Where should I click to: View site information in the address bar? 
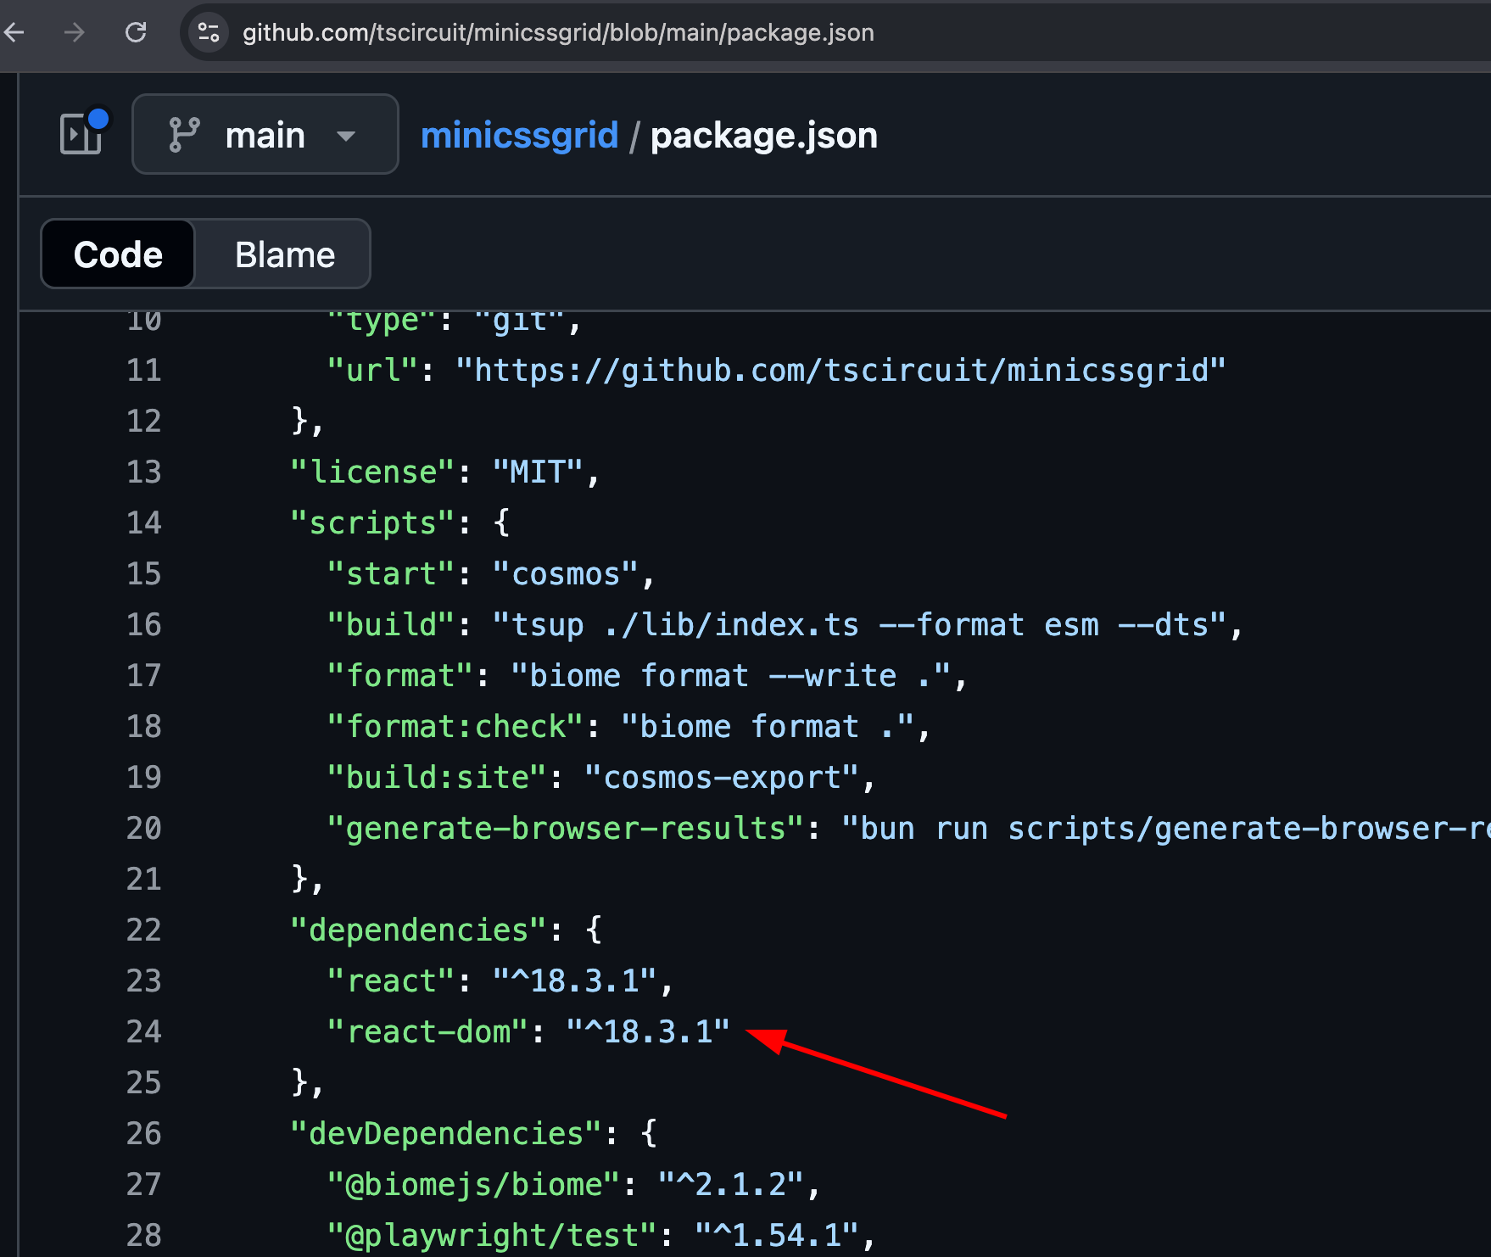click(209, 33)
